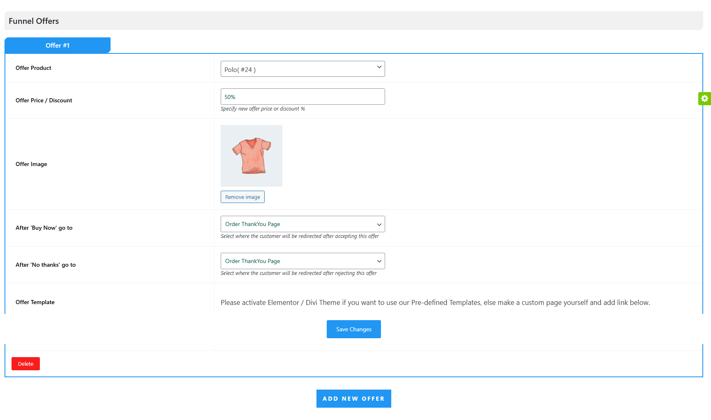Click the pink t-shirt offer image thumbnail
Screen dimensions: 711x420
(x=252, y=156)
